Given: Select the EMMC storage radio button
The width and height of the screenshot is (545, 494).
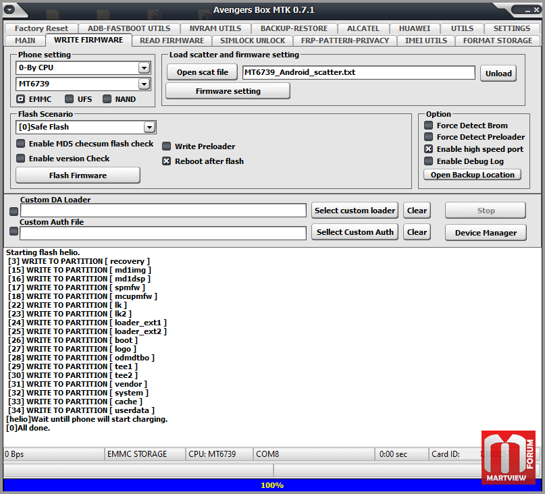Looking at the screenshot, I should 20,99.
